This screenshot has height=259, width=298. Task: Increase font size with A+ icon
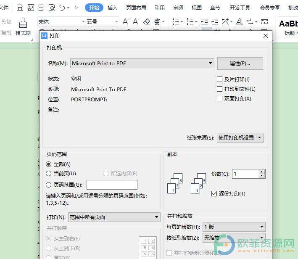[x=126, y=21]
